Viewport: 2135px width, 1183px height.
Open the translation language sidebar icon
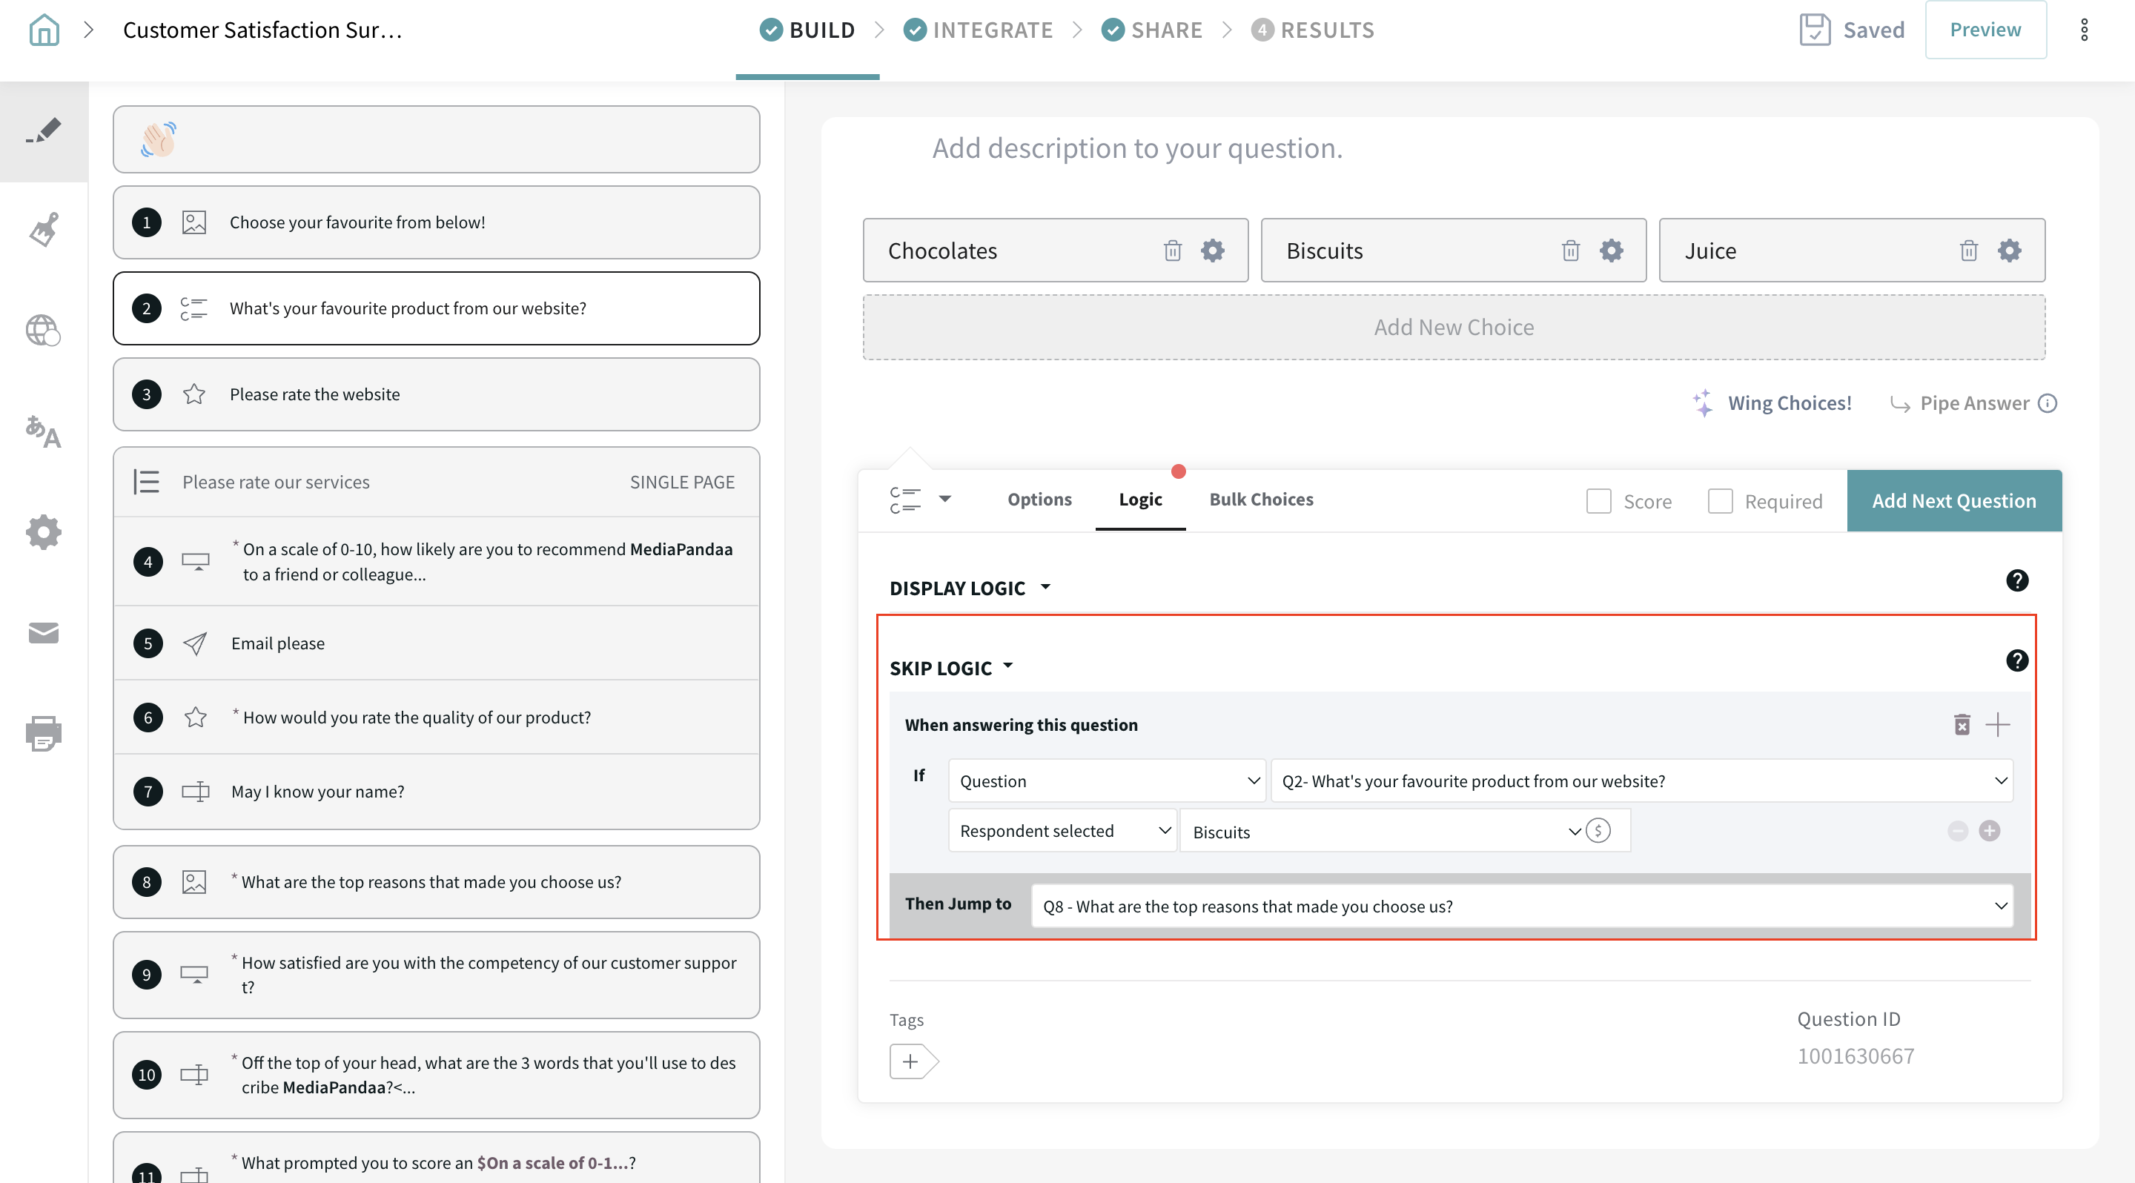pyautogui.click(x=44, y=431)
